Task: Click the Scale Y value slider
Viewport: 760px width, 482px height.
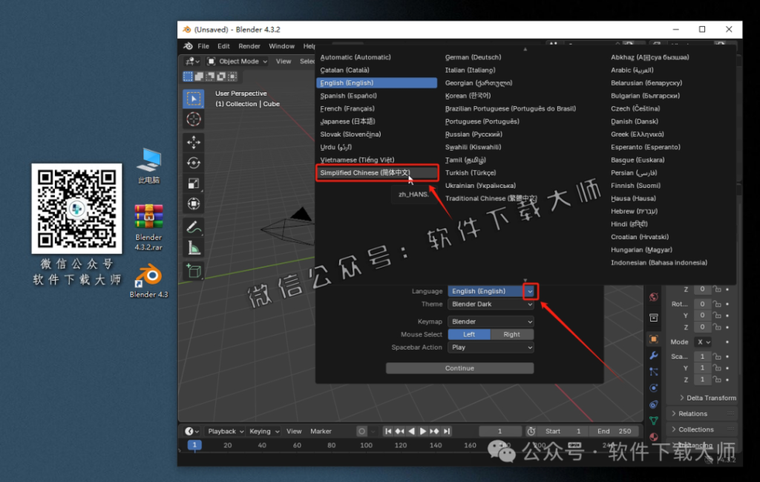Action: tap(702, 368)
